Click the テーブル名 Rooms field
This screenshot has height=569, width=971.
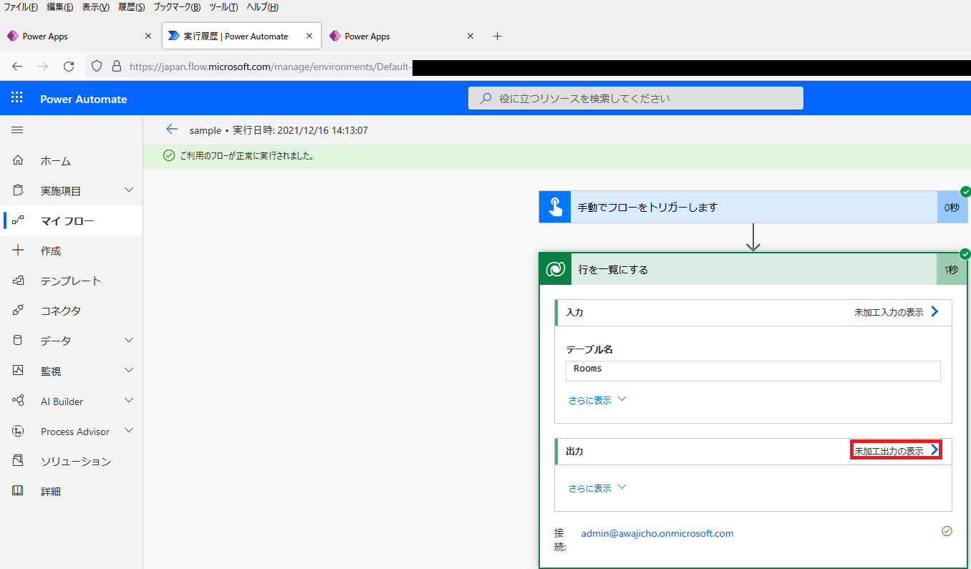tap(753, 371)
